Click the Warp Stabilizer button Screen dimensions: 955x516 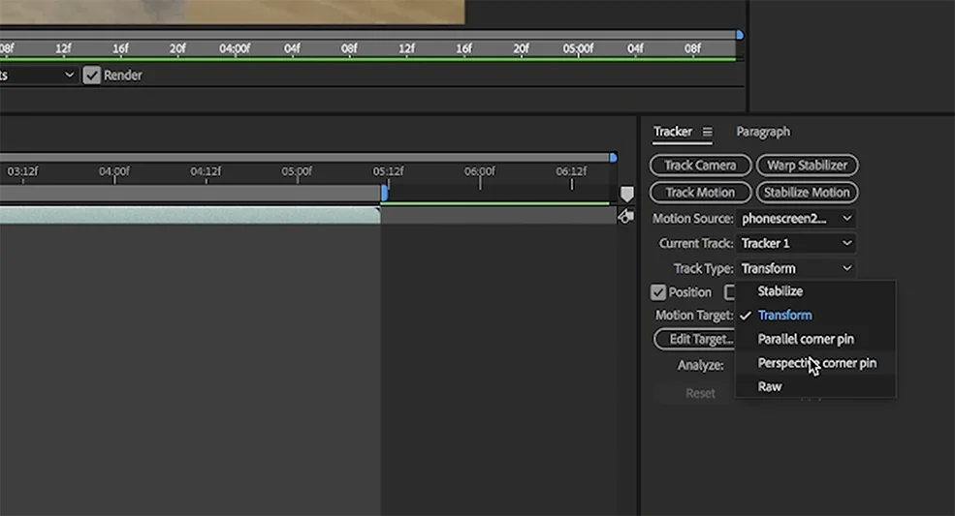click(807, 165)
